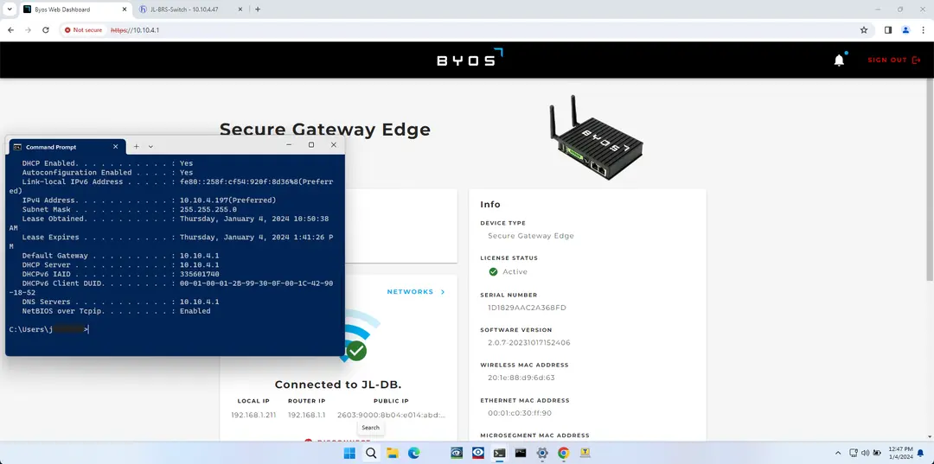Viewport: 934px width, 464px height.
Task: Select software version 2.0.7-20231017152406
Action: point(529,343)
